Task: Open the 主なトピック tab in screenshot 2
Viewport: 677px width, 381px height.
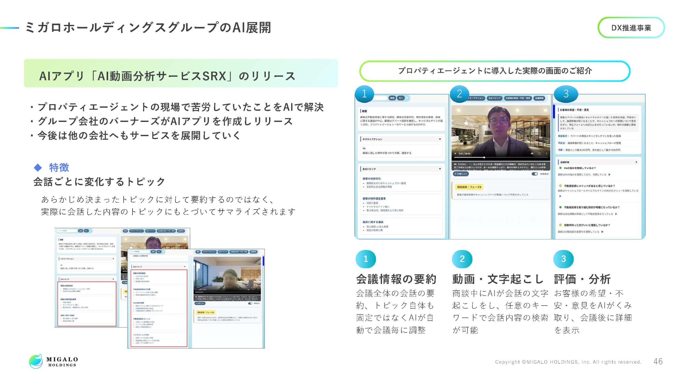Action: click(x=494, y=98)
